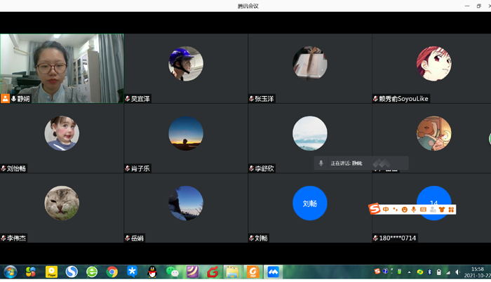Open the Sogou skin shirt icon
The width and height of the screenshot is (491, 282).
pyautogui.click(x=442, y=209)
